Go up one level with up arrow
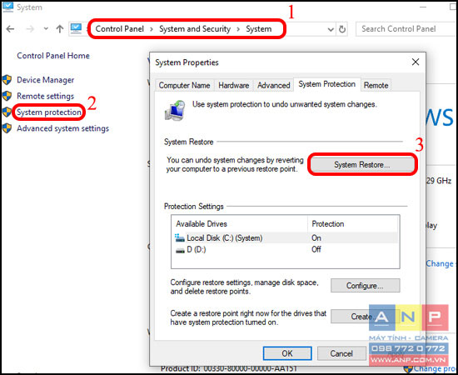458x375 pixels. (60, 29)
